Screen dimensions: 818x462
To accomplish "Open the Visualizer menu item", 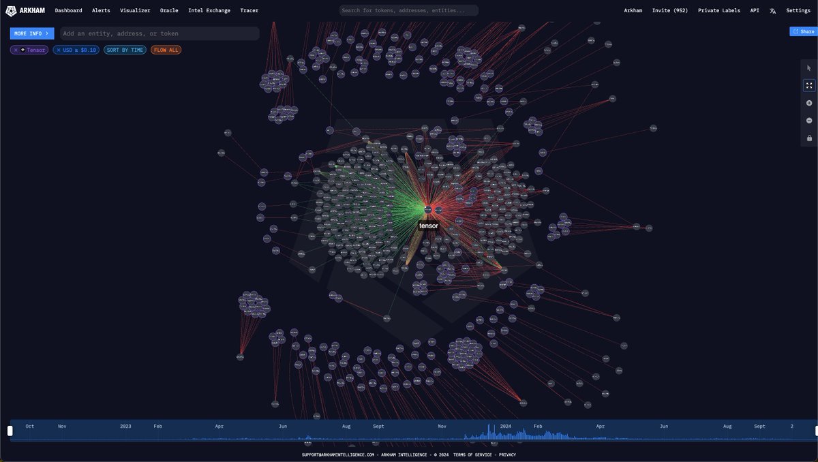I will click(x=135, y=11).
